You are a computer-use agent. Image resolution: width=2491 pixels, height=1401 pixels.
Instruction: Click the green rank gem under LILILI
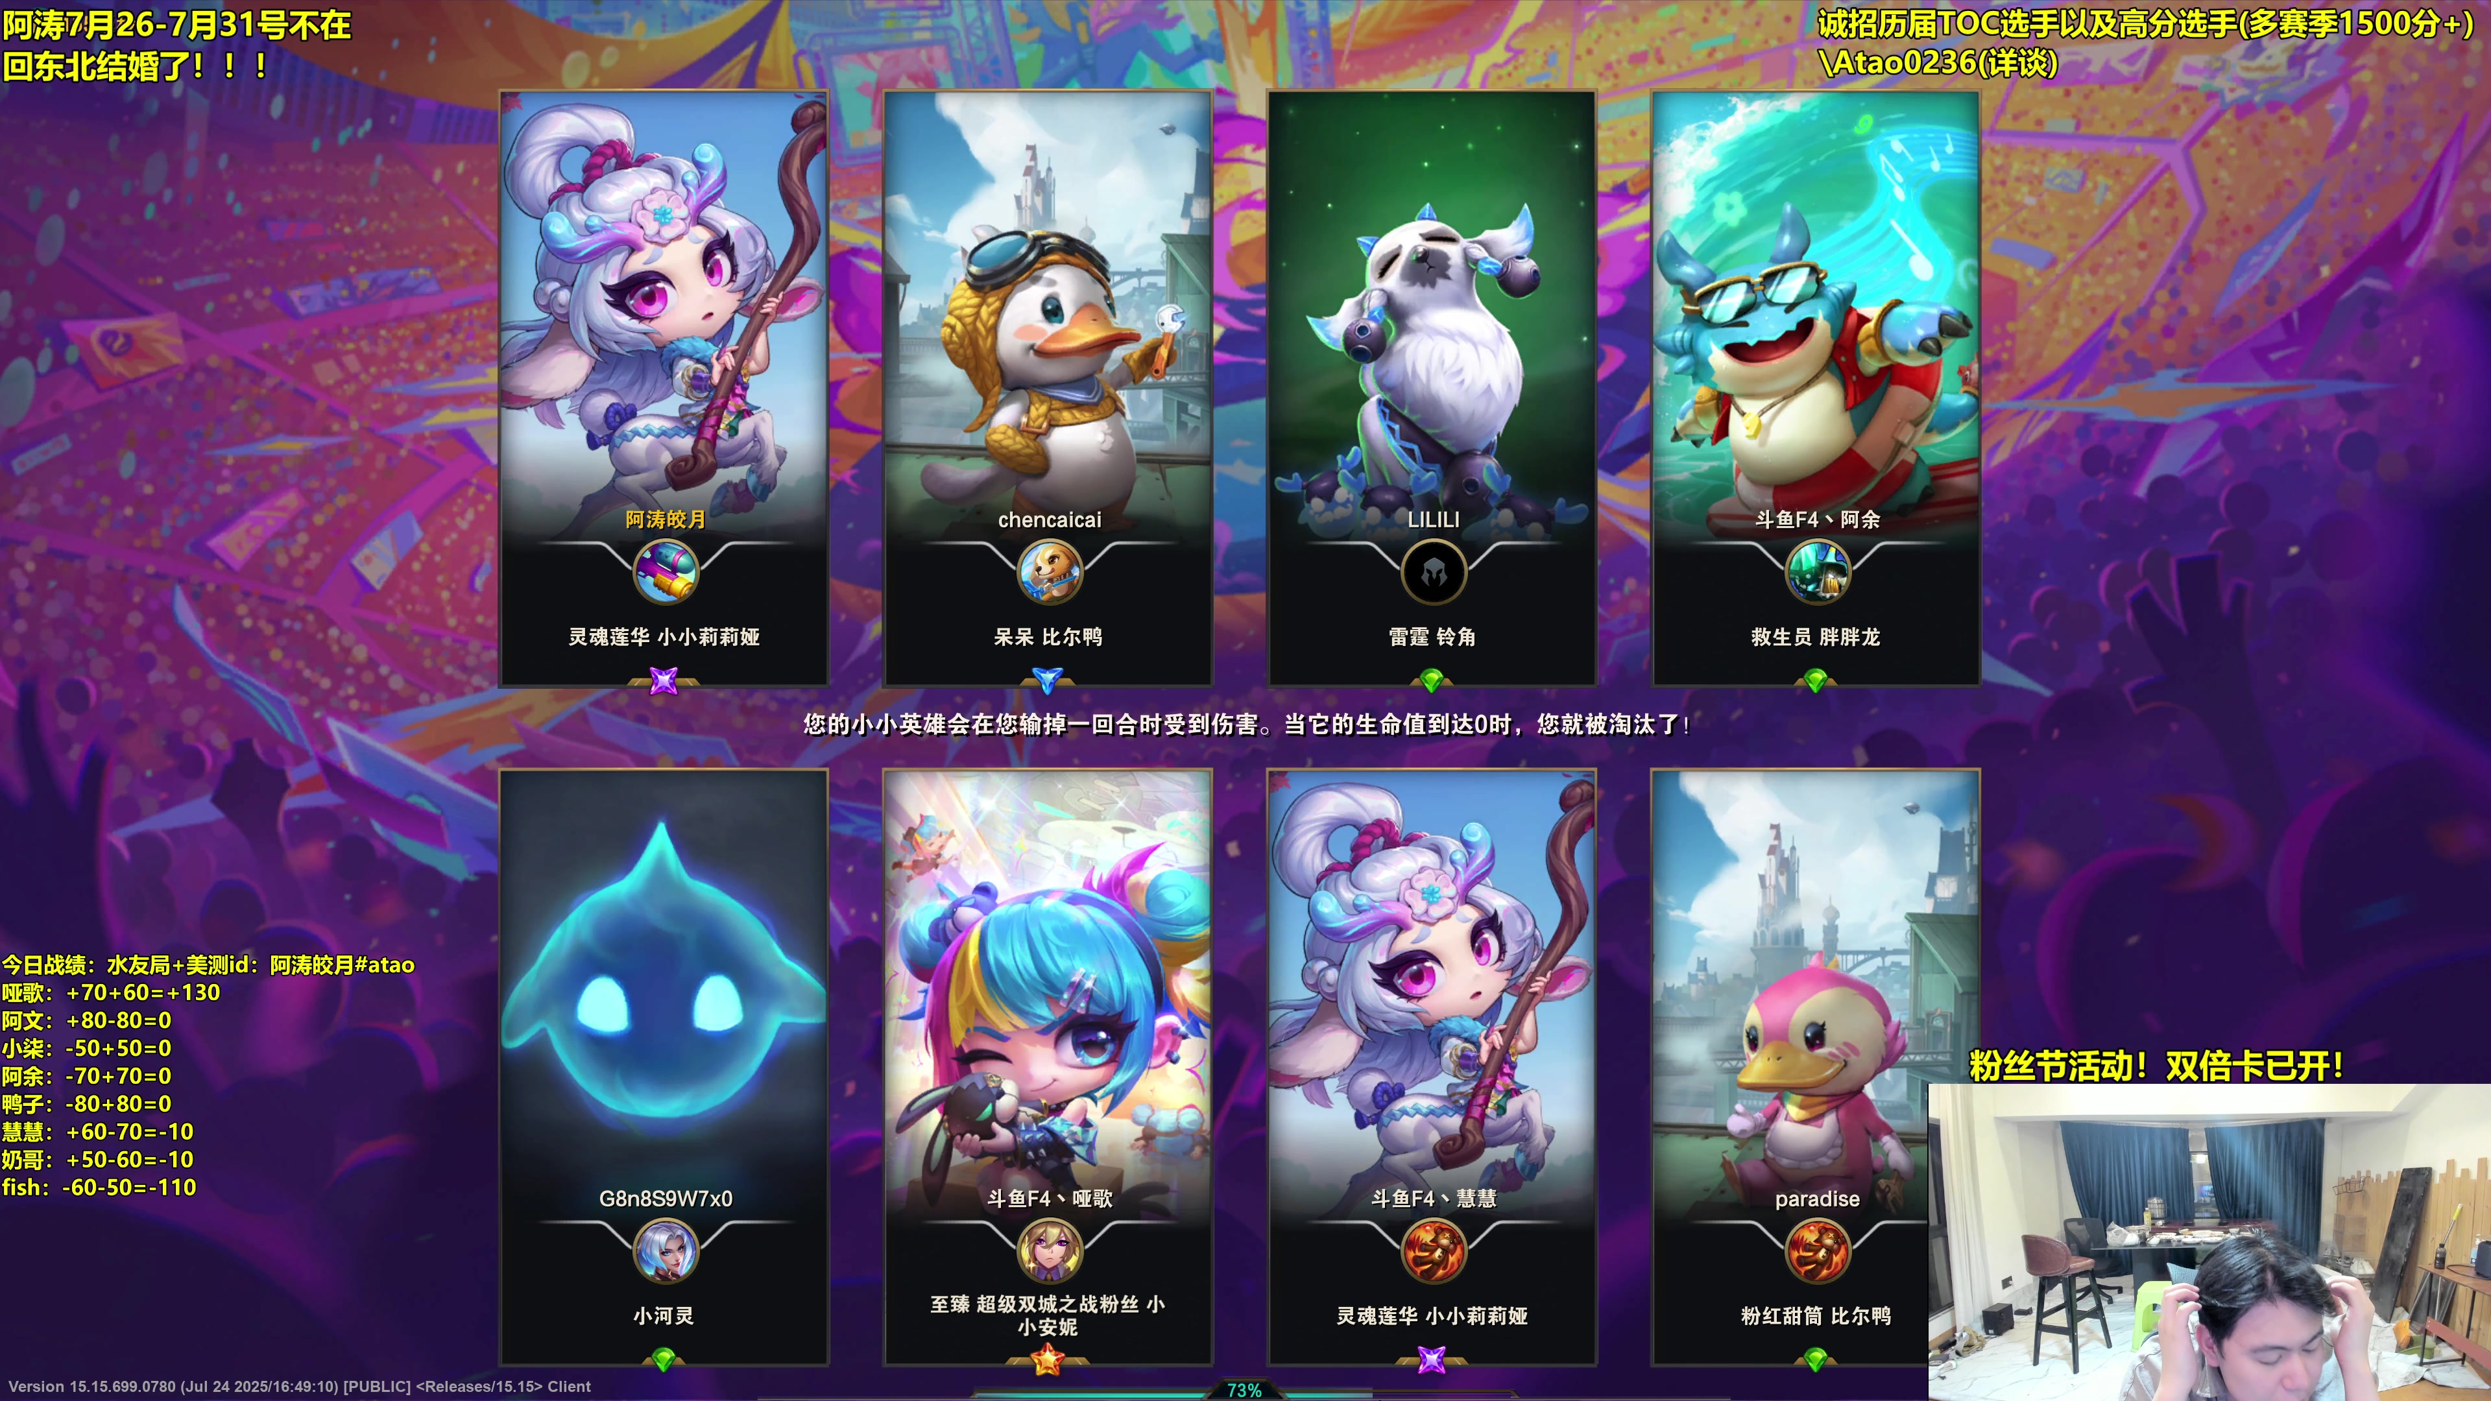(1432, 682)
